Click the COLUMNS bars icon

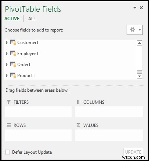(78, 102)
